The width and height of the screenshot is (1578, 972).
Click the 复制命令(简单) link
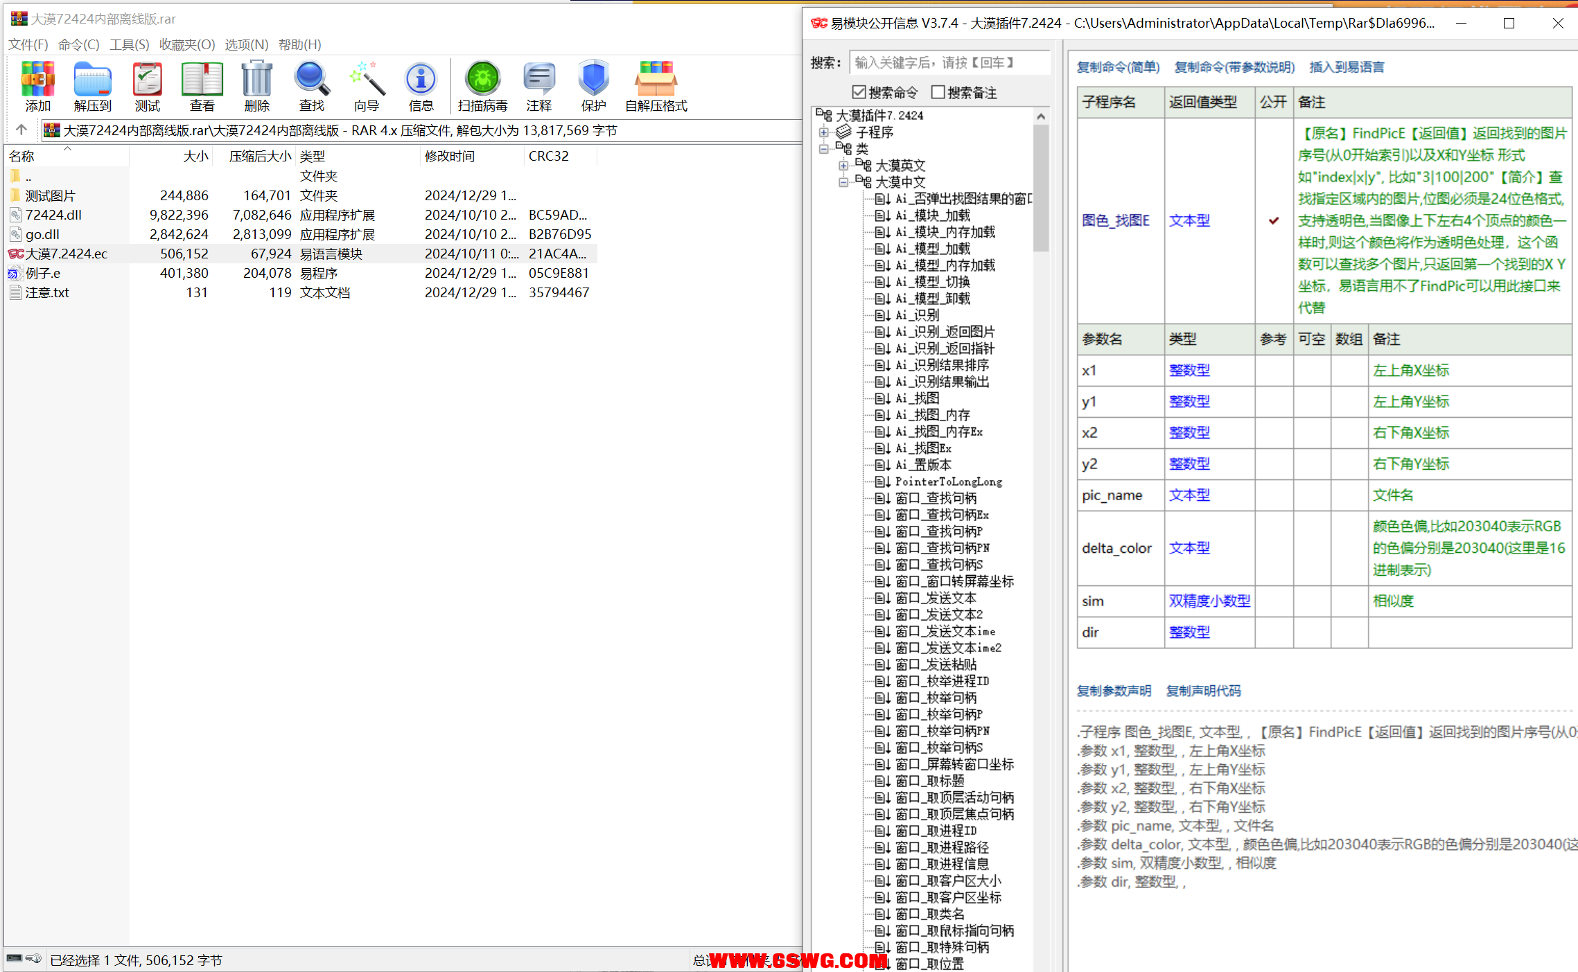(1118, 67)
